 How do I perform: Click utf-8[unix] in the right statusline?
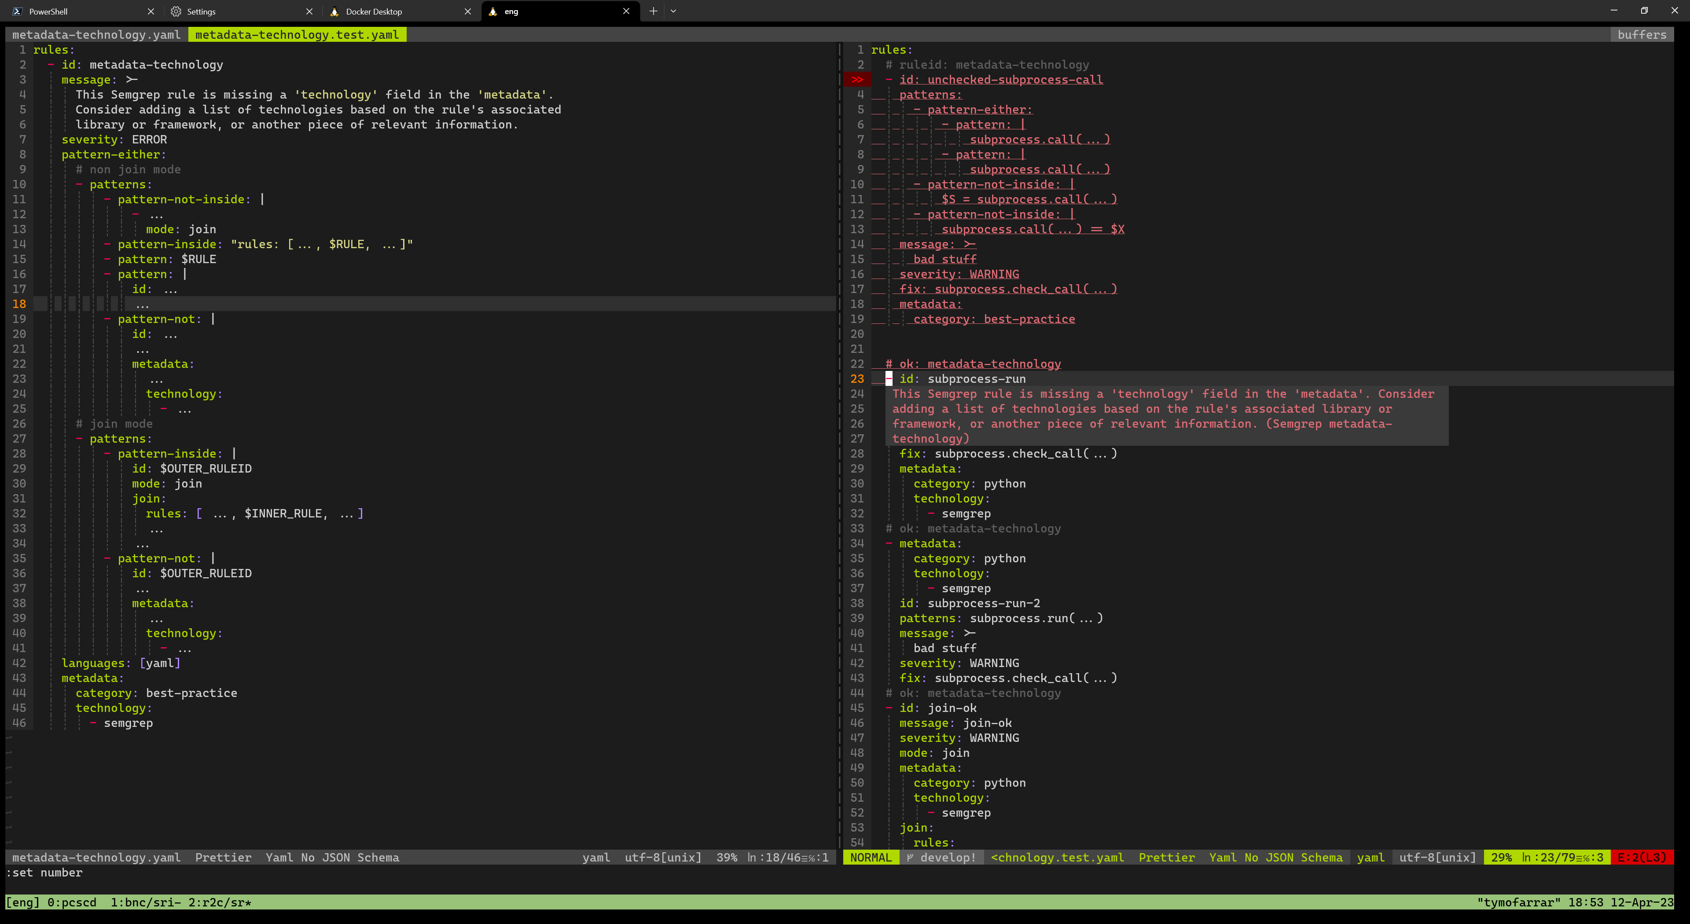coord(1438,857)
